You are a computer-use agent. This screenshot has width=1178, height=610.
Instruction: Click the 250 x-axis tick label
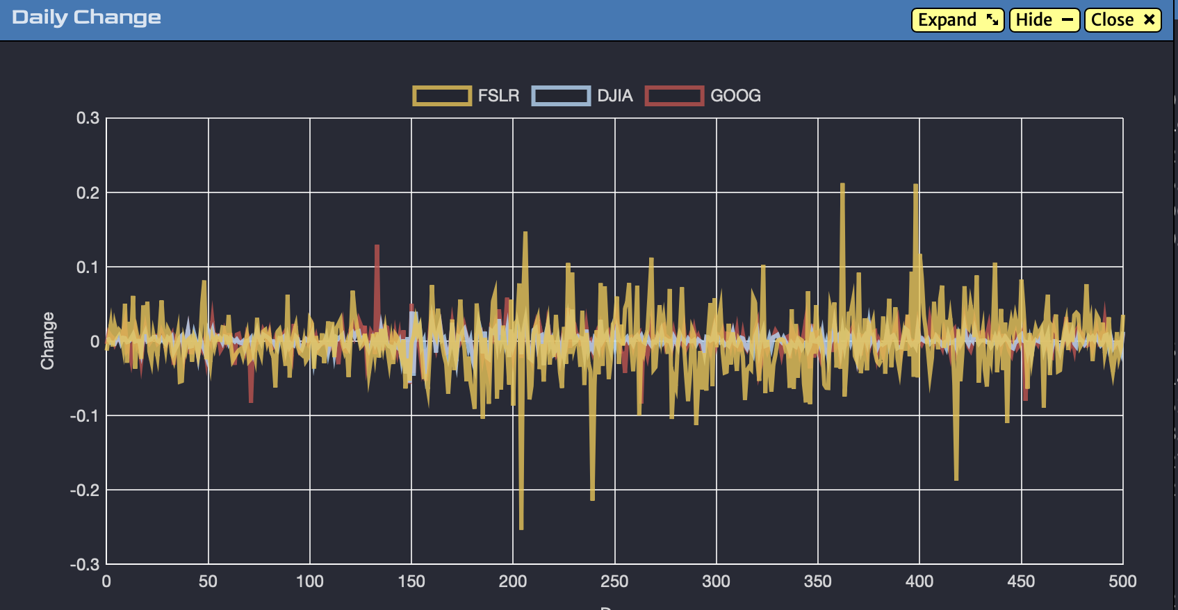[614, 582]
